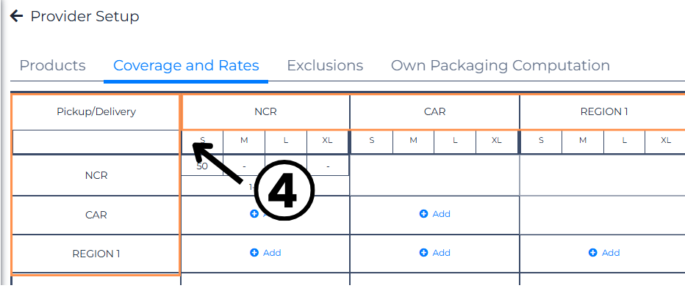Click the Pickup/Delivery header cell
The image size is (685, 291).
[x=96, y=111]
